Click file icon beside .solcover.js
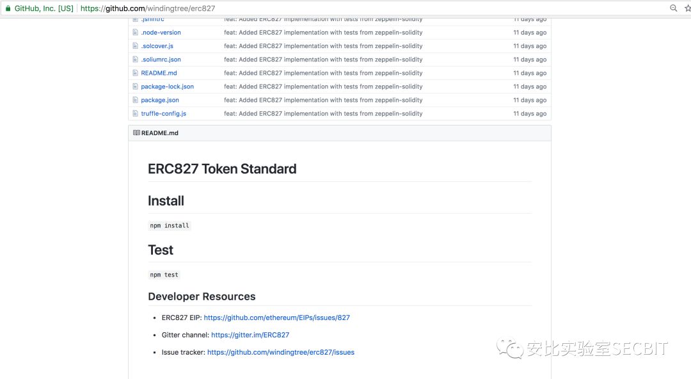The image size is (691, 379). coord(135,46)
